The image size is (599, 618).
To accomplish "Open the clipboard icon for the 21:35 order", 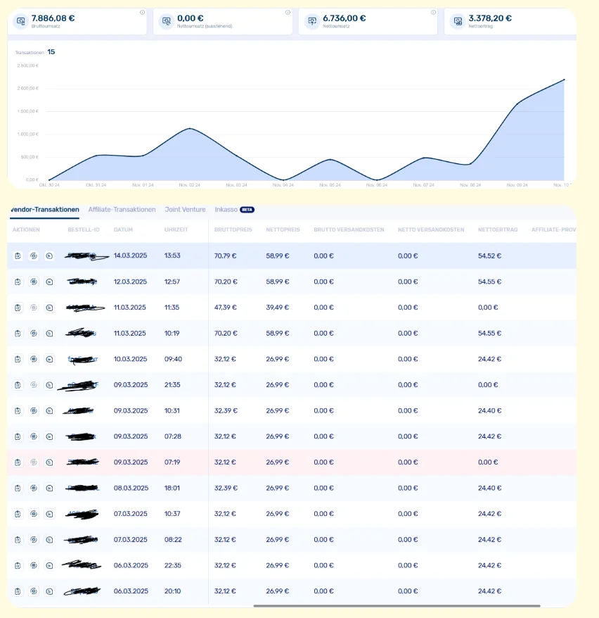I will tap(18, 385).
